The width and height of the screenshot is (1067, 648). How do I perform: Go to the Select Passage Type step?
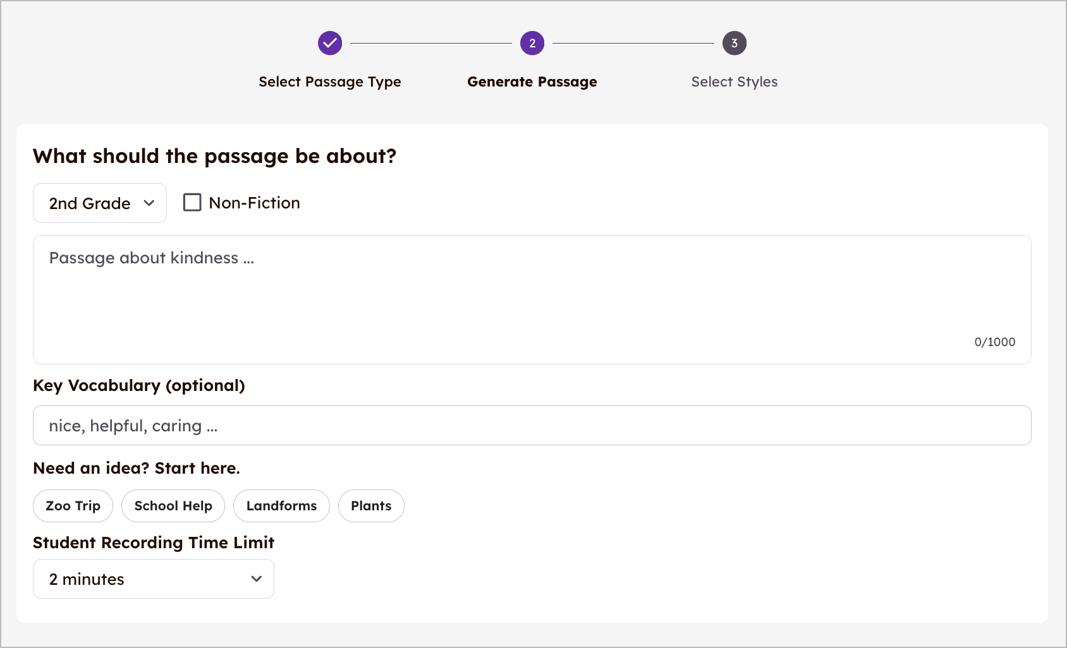coord(329,81)
